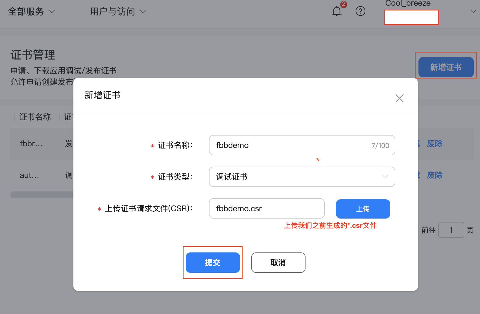
Task: Cancel the dialog with 取消 button
Action: (278, 263)
